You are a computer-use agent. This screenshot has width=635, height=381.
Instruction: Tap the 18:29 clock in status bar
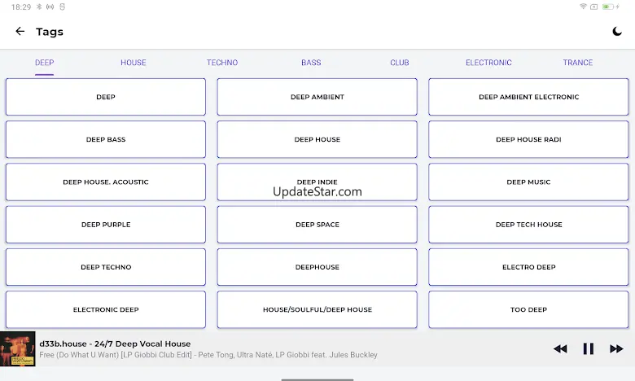coord(21,7)
